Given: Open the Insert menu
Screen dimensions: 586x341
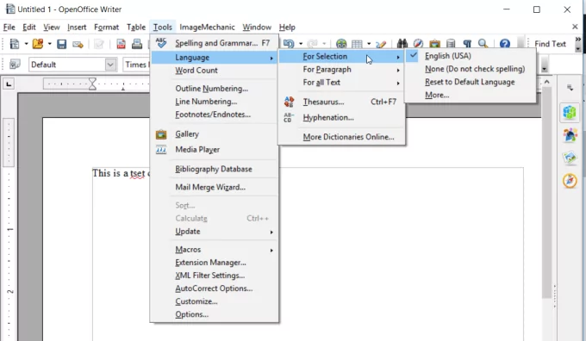Looking at the screenshot, I should pyautogui.click(x=77, y=28).
